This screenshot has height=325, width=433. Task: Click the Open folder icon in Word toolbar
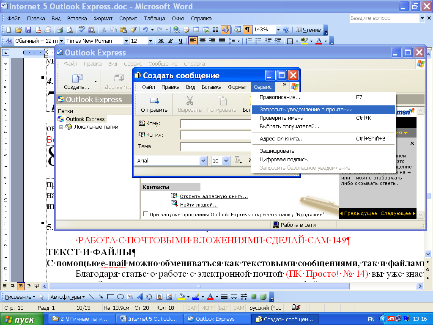tap(18, 30)
